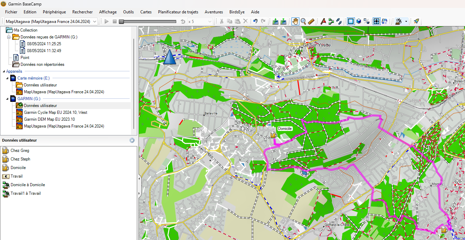Click the Paste clipboard icon
This screenshot has width=465, height=240.
click(238, 21)
